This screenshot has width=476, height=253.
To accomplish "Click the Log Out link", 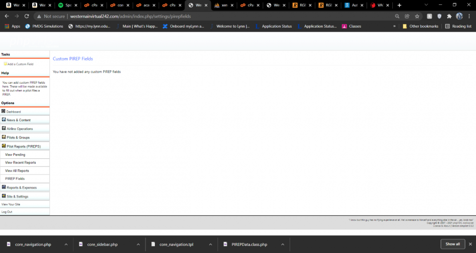I will tap(7, 212).
